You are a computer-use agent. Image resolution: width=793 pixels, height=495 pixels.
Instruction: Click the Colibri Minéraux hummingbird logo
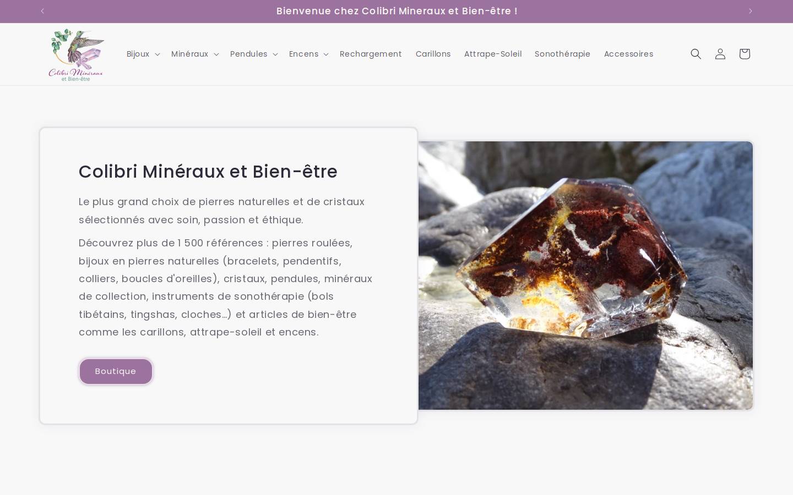[76, 54]
